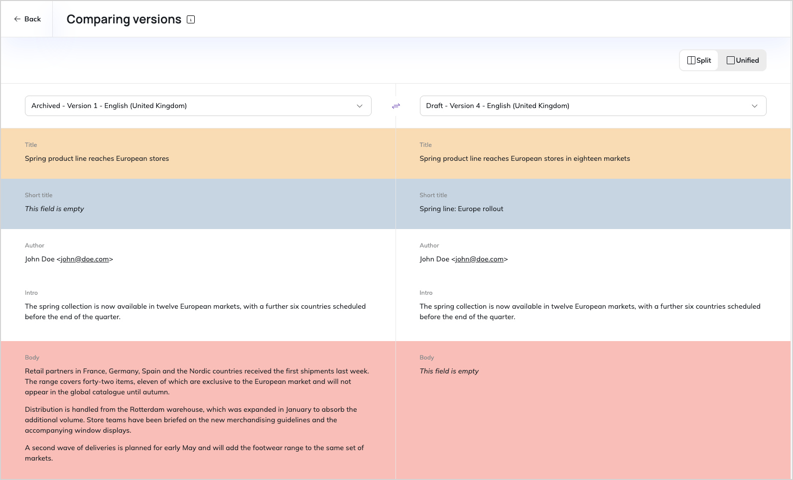Click title ending 'in eighteen markets'
The height and width of the screenshot is (480, 793).
click(525, 158)
